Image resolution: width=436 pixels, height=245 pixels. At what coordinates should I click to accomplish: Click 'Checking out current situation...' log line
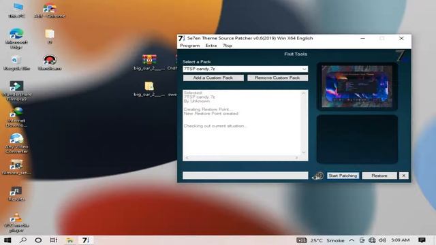215,126
